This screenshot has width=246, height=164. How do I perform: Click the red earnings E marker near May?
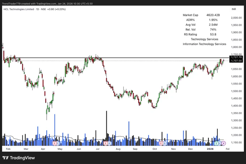click(x=55, y=143)
